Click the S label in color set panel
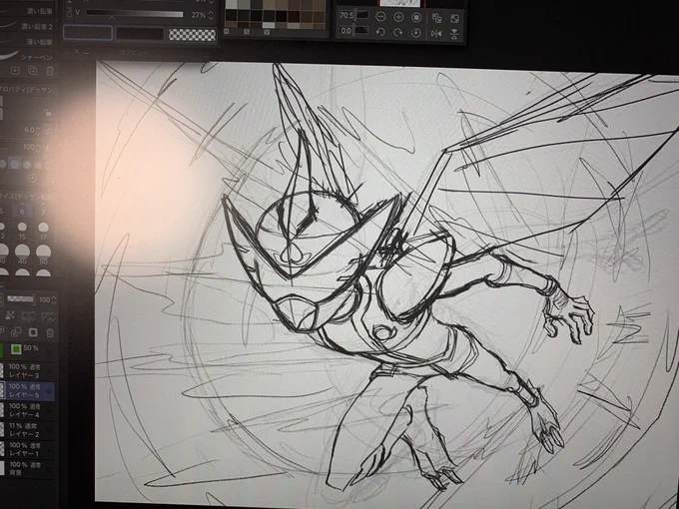679x509 pixels. (246, 31)
